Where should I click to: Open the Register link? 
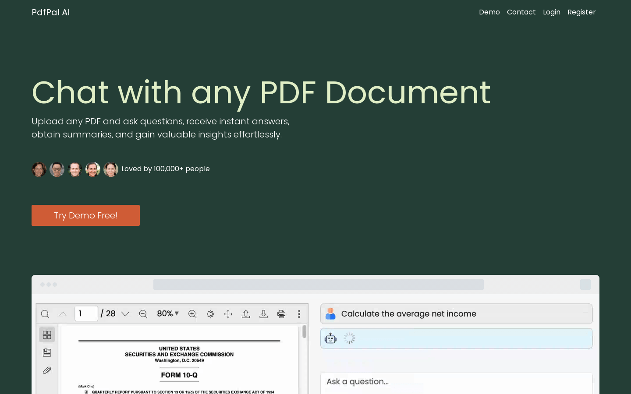click(x=581, y=12)
